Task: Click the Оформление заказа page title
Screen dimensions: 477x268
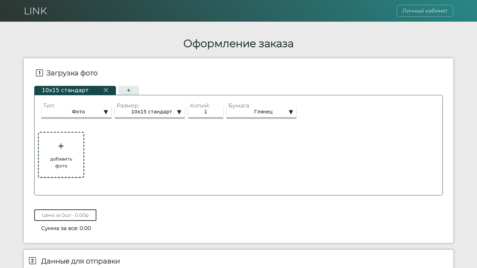Action: coord(238,43)
